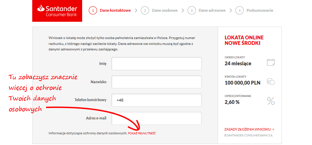The width and height of the screenshot is (312, 145).
Task: Go to the Podsumowanie step label
Action: [260, 10]
